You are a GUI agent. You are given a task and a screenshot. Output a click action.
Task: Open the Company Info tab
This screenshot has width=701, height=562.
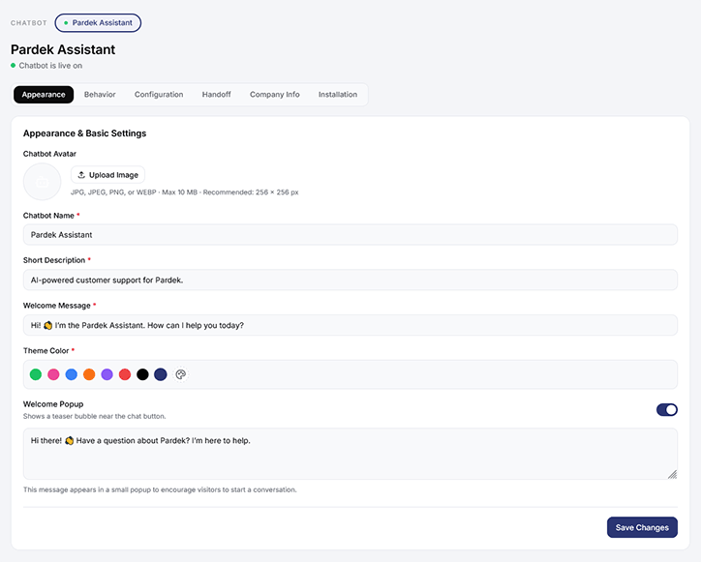click(x=275, y=95)
